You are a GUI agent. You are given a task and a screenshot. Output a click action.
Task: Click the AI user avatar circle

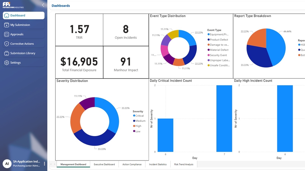coord(7,164)
